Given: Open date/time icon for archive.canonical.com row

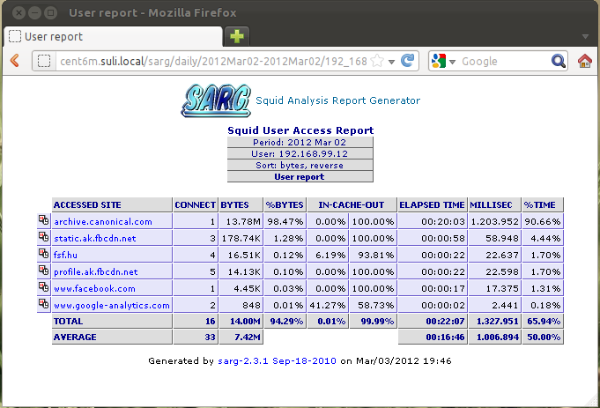Looking at the screenshot, I should coord(44,220).
